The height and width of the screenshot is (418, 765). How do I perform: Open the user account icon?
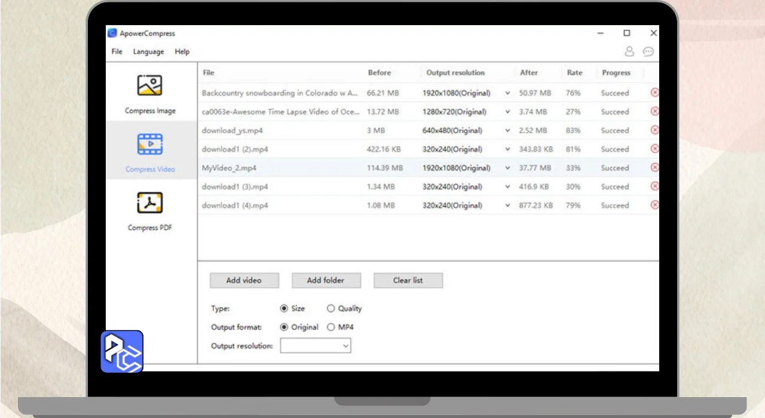click(x=629, y=51)
